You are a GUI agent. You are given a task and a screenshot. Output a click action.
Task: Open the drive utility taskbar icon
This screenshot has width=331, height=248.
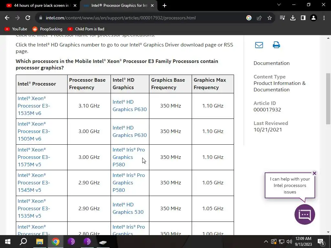(x=103, y=242)
